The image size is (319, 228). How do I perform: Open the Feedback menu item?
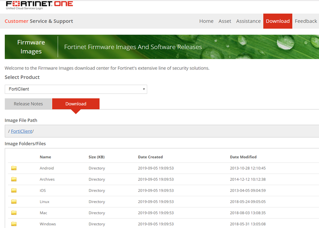pos(306,21)
